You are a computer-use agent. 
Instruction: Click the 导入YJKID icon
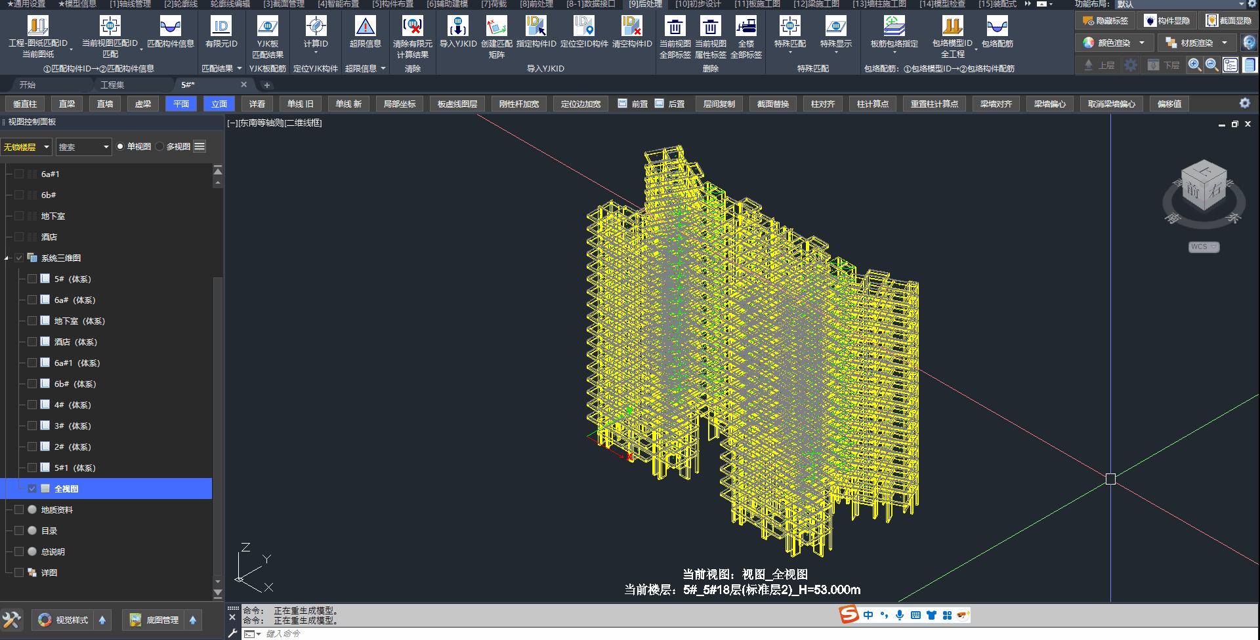[457, 27]
